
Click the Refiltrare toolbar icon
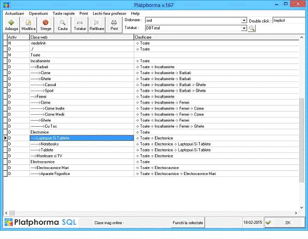[x=97, y=25]
